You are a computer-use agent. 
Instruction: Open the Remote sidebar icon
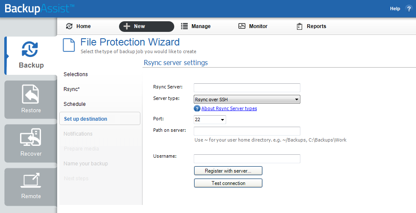point(31,180)
